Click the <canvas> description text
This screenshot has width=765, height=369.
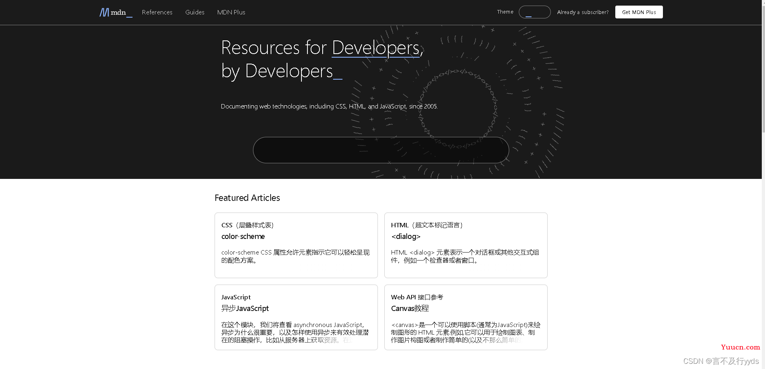tap(465, 333)
